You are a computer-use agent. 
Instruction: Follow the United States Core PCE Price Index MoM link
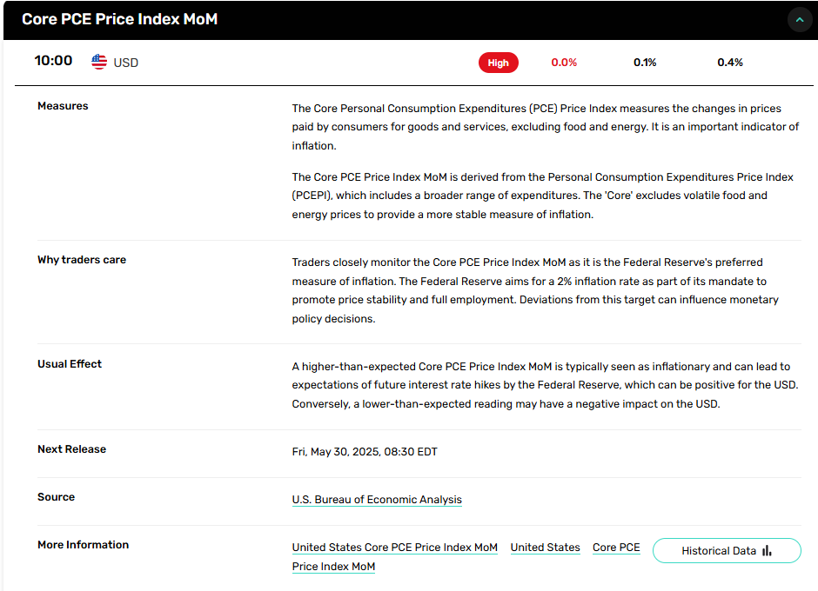point(394,548)
